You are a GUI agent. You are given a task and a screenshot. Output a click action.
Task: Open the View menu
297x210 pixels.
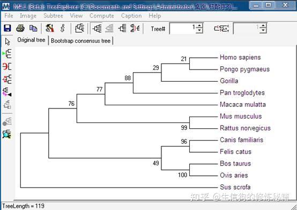point(76,15)
